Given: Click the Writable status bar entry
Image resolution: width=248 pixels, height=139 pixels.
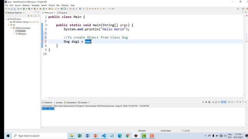Looking at the screenshot, I should click(142, 131).
